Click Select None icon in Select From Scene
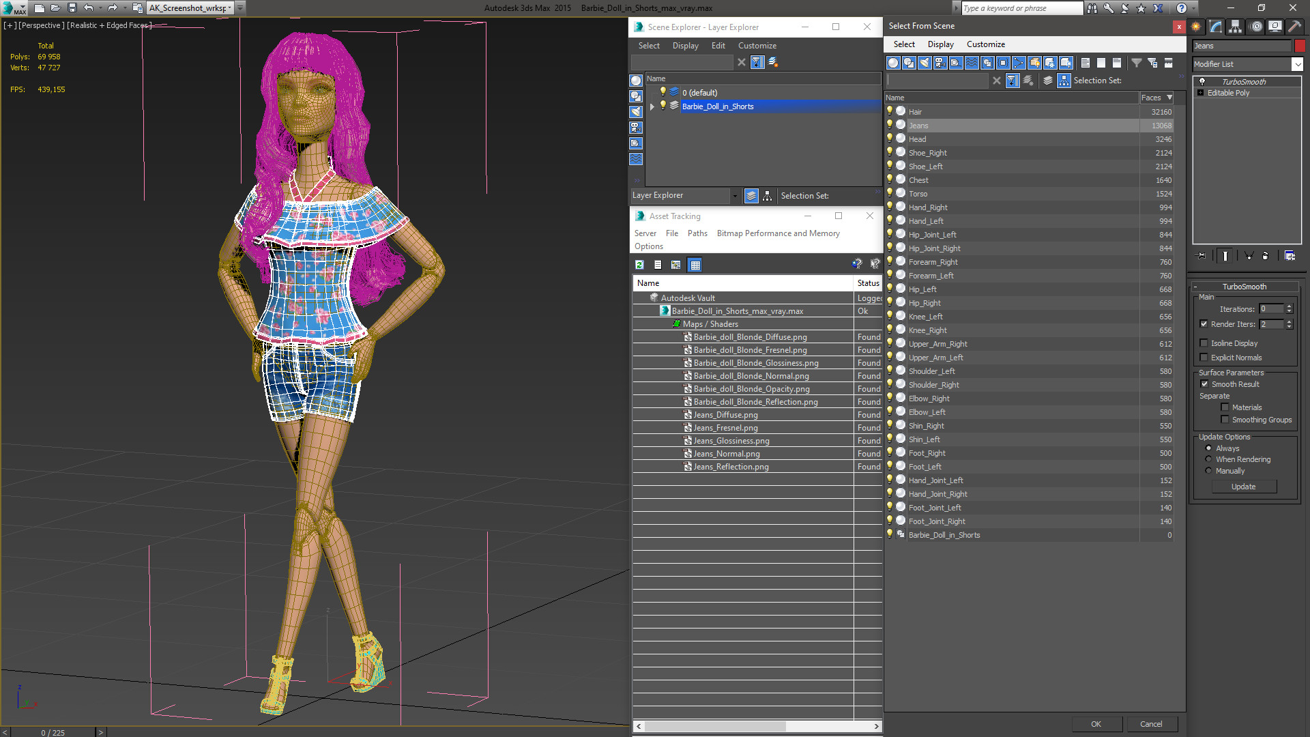 [x=1101, y=63]
